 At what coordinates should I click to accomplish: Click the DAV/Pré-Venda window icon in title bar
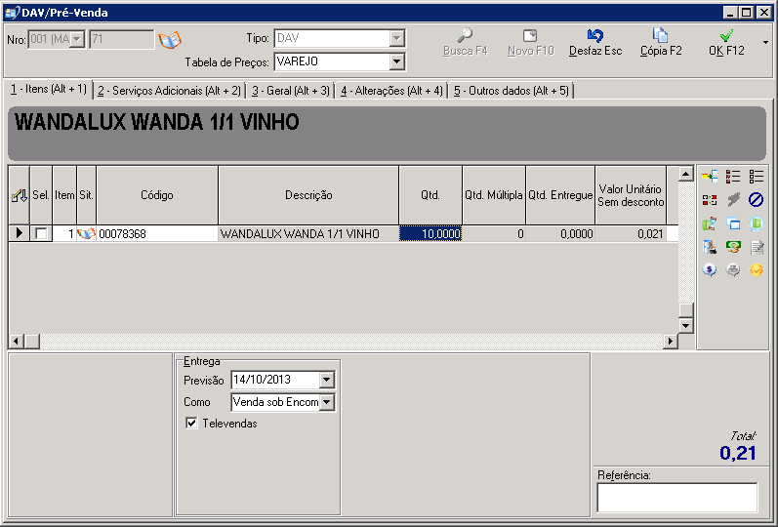coord(12,13)
